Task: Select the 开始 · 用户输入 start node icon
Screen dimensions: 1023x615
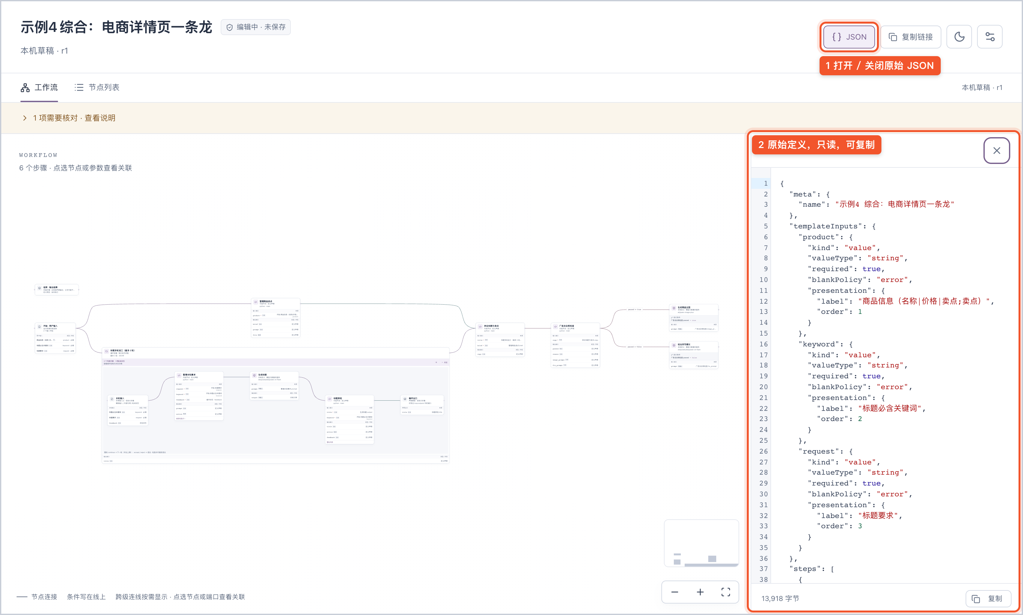Action: pyautogui.click(x=39, y=327)
